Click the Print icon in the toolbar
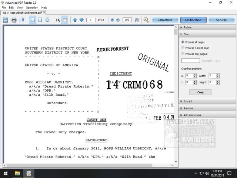Viewport: 237px width, 178px height. point(14,20)
